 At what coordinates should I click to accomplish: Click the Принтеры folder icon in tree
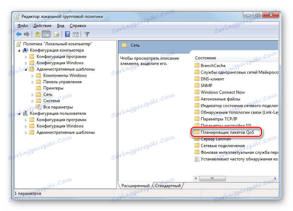[38, 88]
